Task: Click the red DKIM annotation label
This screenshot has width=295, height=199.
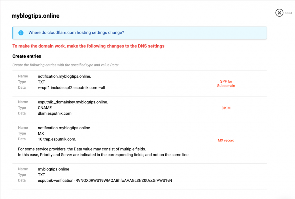Action: tap(226, 108)
